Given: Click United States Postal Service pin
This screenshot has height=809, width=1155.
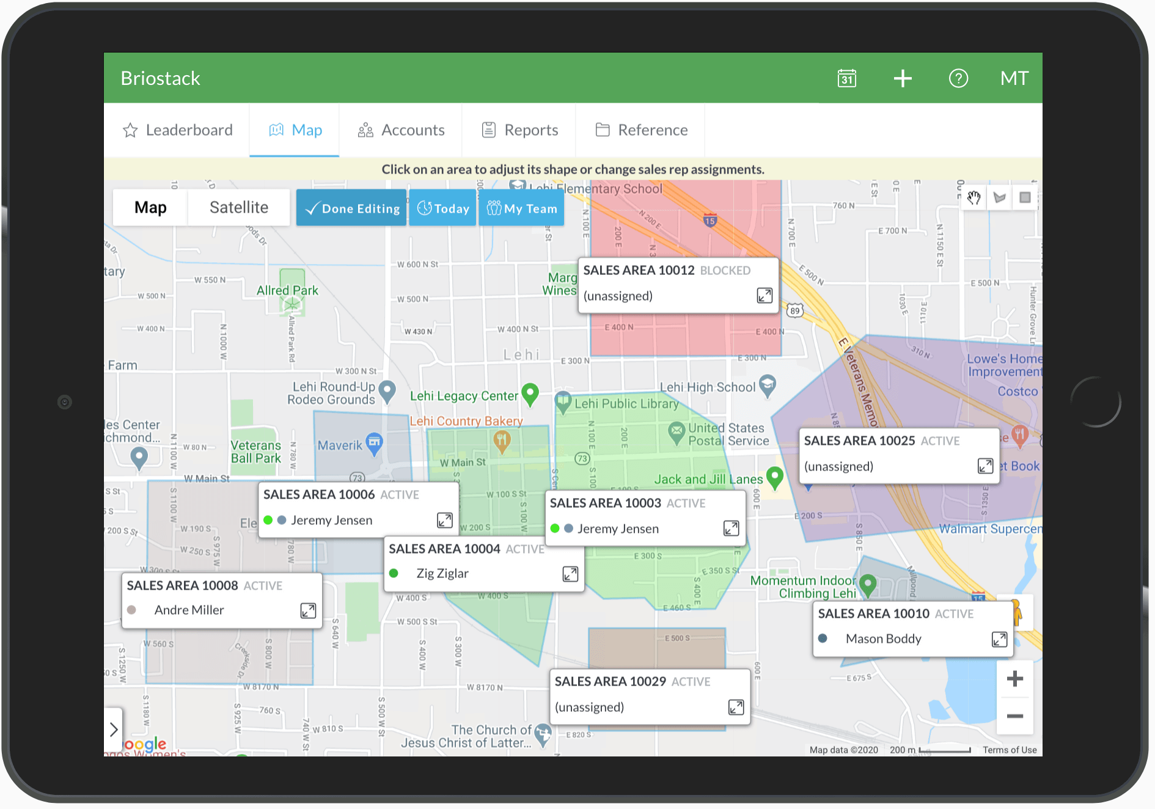Looking at the screenshot, I should pyautogui.click(x=676, y=433).
